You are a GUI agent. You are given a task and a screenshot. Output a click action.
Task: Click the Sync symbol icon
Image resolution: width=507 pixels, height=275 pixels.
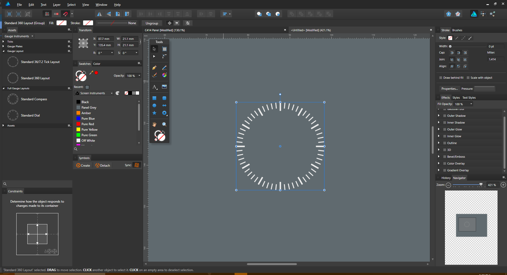click(x=137, y=165)
